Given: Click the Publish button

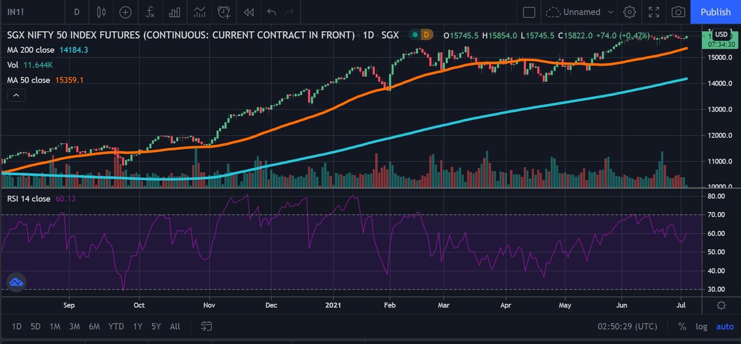Looking at the screenshot, I should 716,12.
